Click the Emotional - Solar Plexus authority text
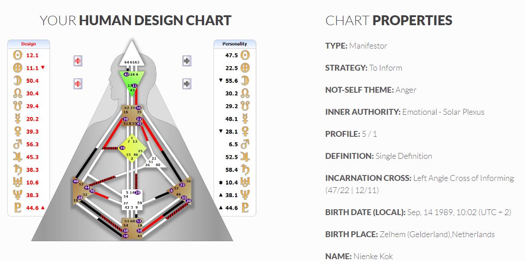Screen dimensions: 526x261 click(x=443, y=112)
